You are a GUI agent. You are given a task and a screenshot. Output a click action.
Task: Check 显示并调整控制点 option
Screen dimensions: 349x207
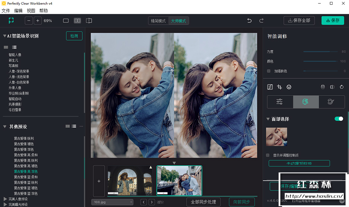coord(268,155)
